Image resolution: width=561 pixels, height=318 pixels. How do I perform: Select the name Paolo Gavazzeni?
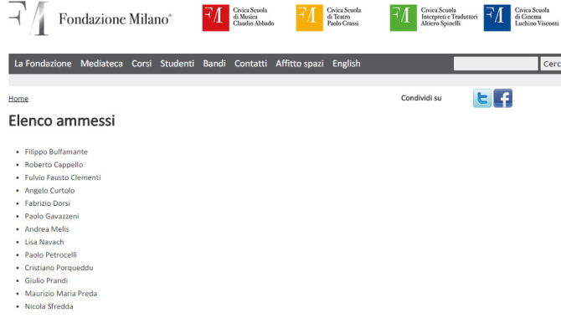pyautogui.click(x=52, y=216)
